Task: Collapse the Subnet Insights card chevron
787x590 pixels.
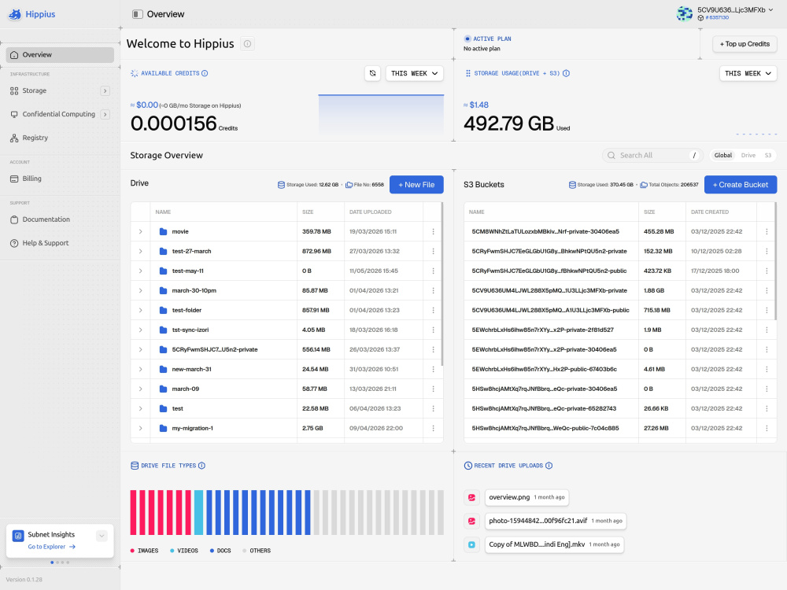Action: (x=102, y=536)
